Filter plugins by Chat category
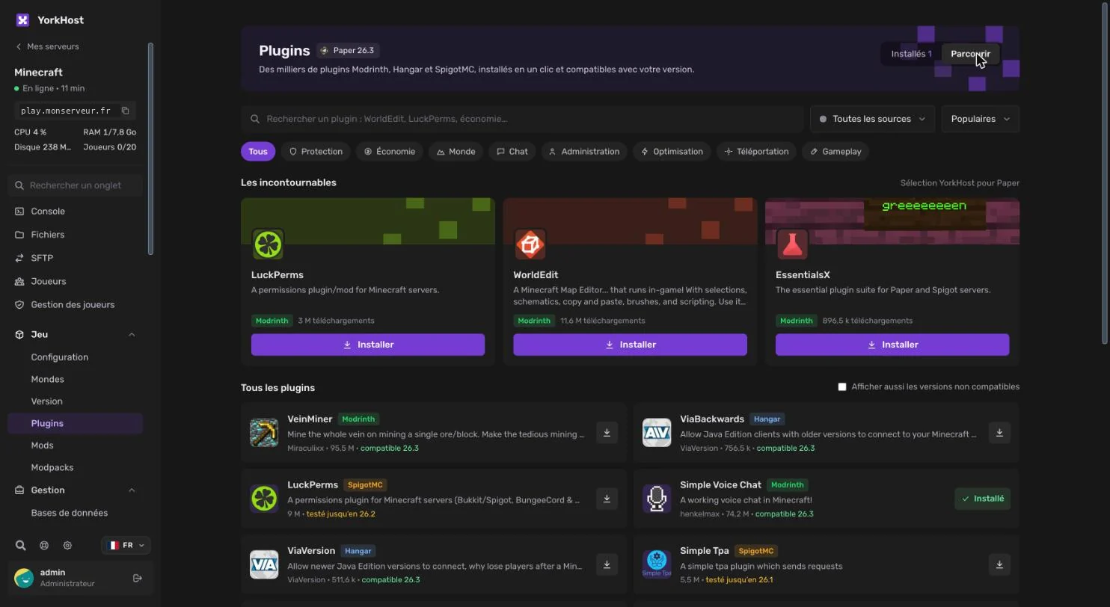Image resolution: width=1110 pixels, height=607 pixels. [512, 151]
